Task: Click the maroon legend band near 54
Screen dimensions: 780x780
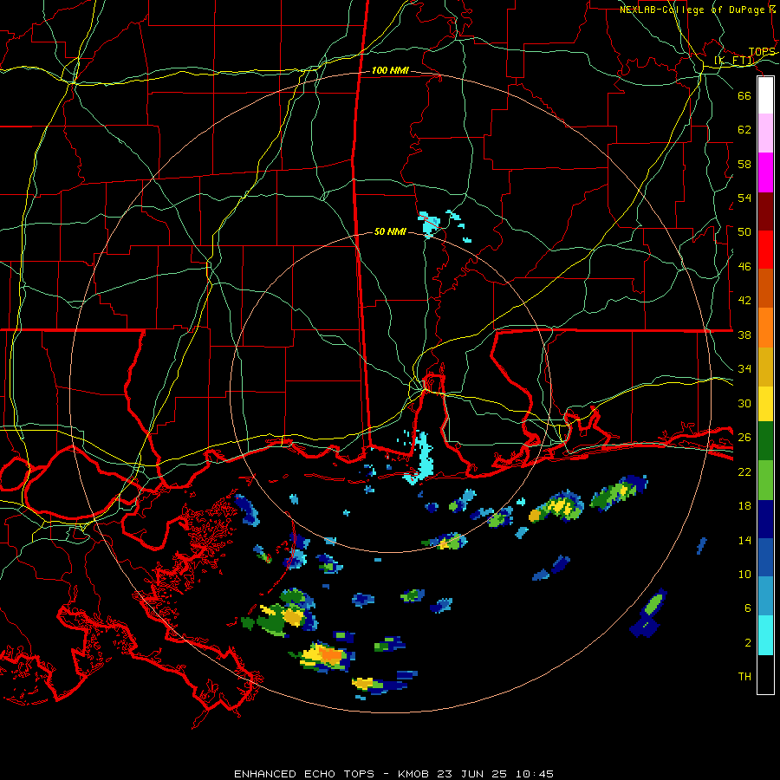Action: point(765,211)
